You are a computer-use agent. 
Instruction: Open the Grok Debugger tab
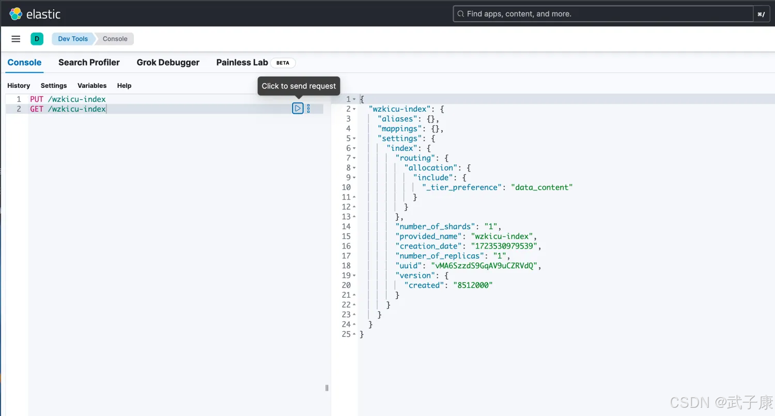[168, 63]
